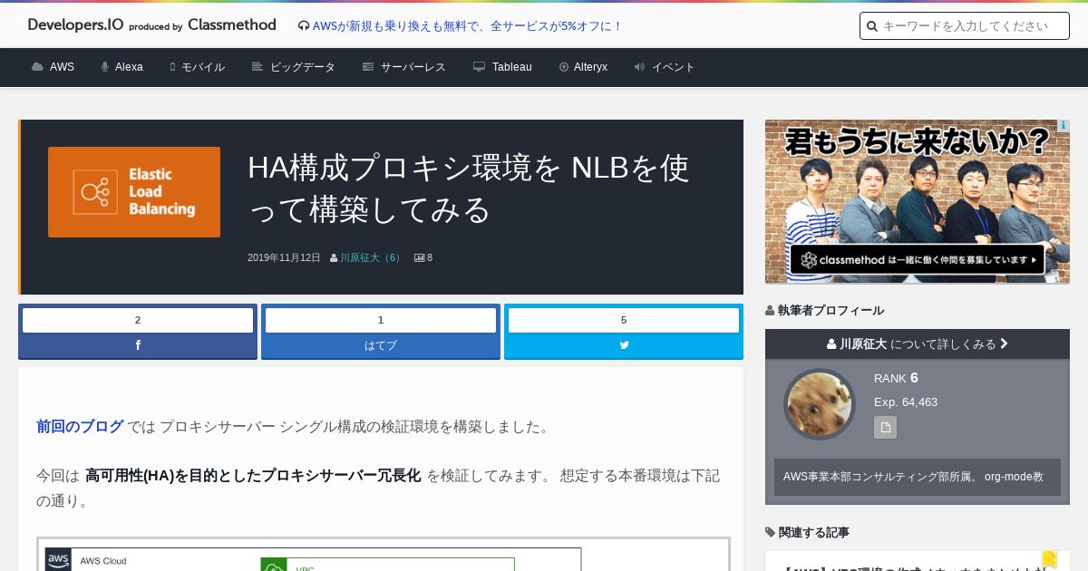Screen dimensions: 1088x571
Task: Click the phone icon beside モバイル
Action: (172, 67)
